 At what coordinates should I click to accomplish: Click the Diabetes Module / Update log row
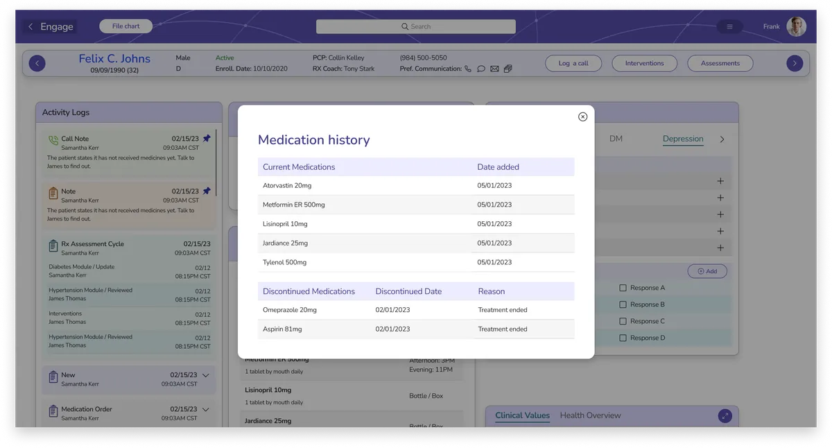click(x=129, y=271)
